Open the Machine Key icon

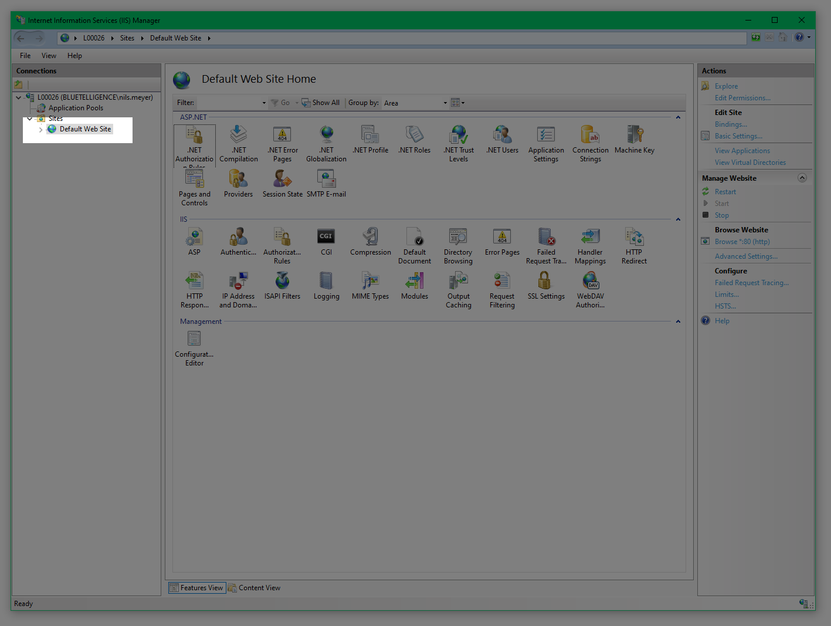coord(634,135)
